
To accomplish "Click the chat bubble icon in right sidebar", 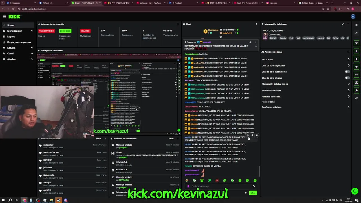I will (357, 67).
